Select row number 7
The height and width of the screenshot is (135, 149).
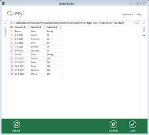(x=12, y=55)
